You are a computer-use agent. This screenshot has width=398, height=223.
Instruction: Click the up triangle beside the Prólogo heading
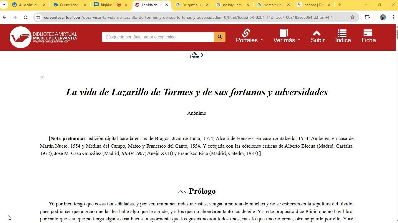coord(180,192)
